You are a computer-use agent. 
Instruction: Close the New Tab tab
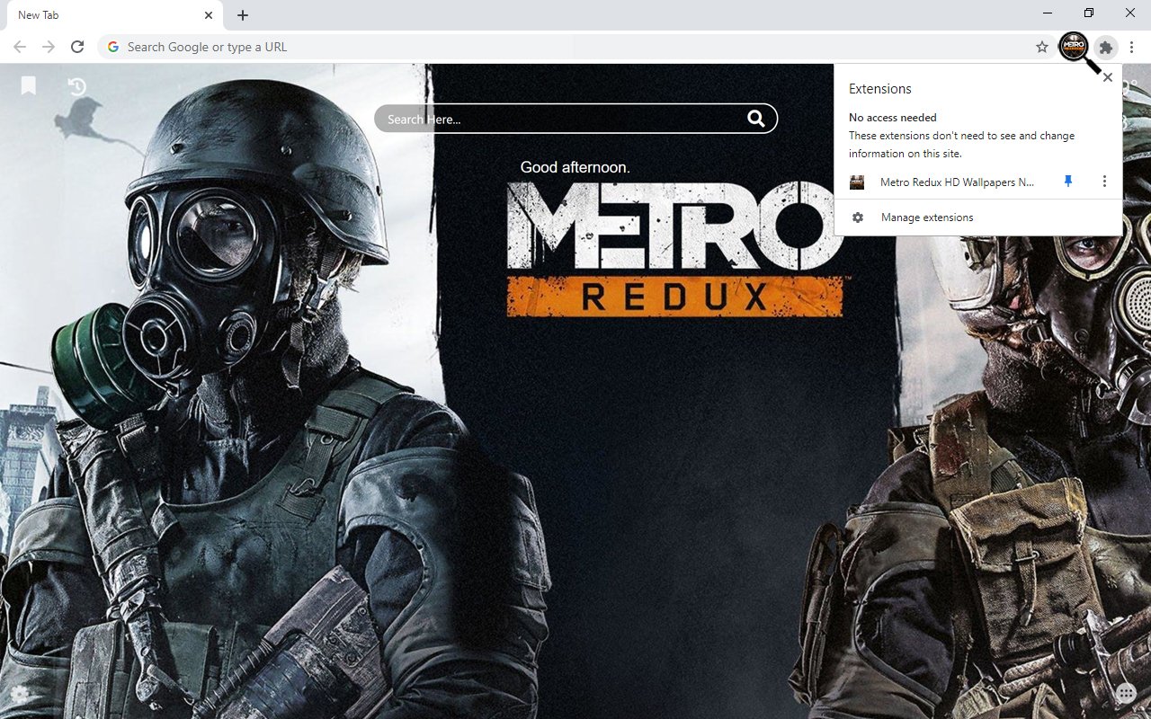(x=209, y=15)
